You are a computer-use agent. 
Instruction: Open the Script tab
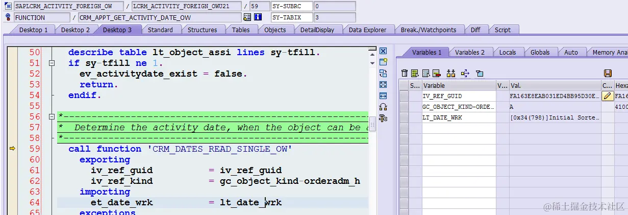pyautogui.click(x=503, y=30)
